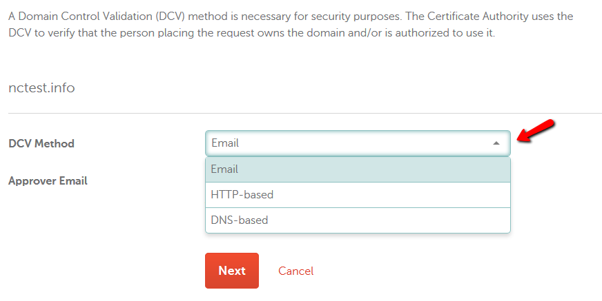Click the red arrow pointing at the dropdown
Viewport: 602px width, 301px height.
(536, 131)
